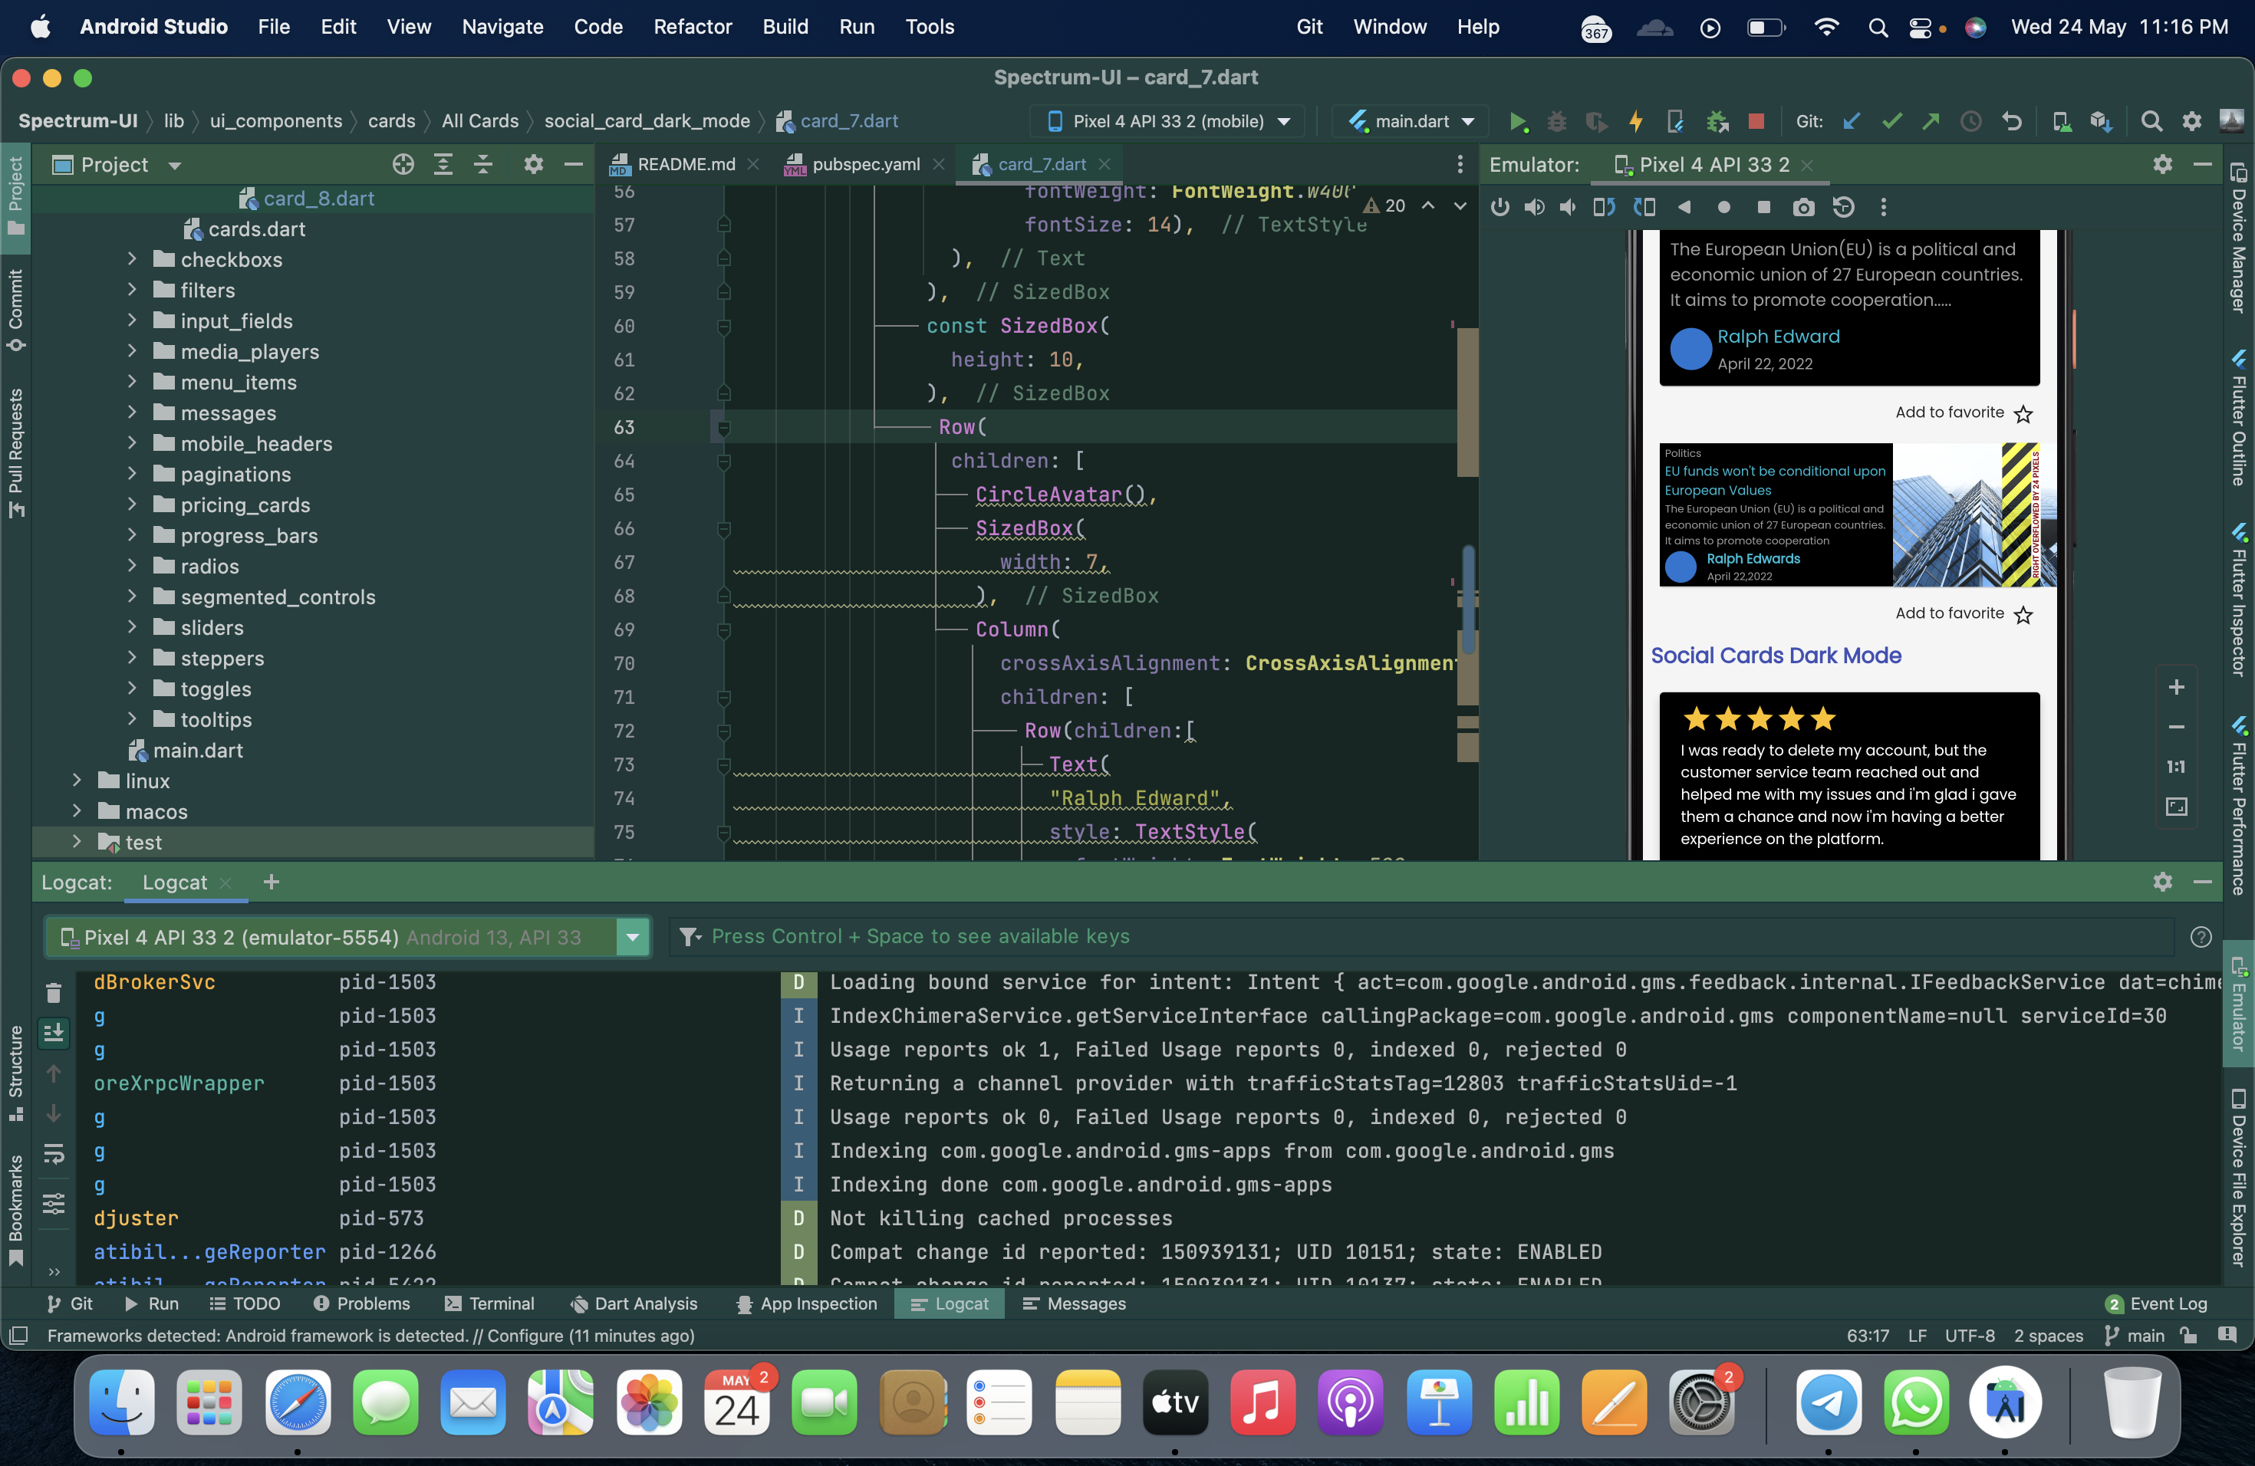This screenshot has width=2255, height=1466.
Task: Switch to the pubspec.yaml tab
Action: (865, 165)
